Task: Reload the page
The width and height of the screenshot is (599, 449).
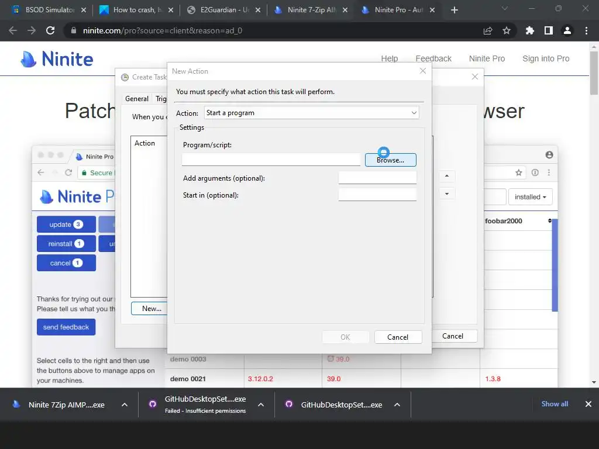Action: point(50,30)
